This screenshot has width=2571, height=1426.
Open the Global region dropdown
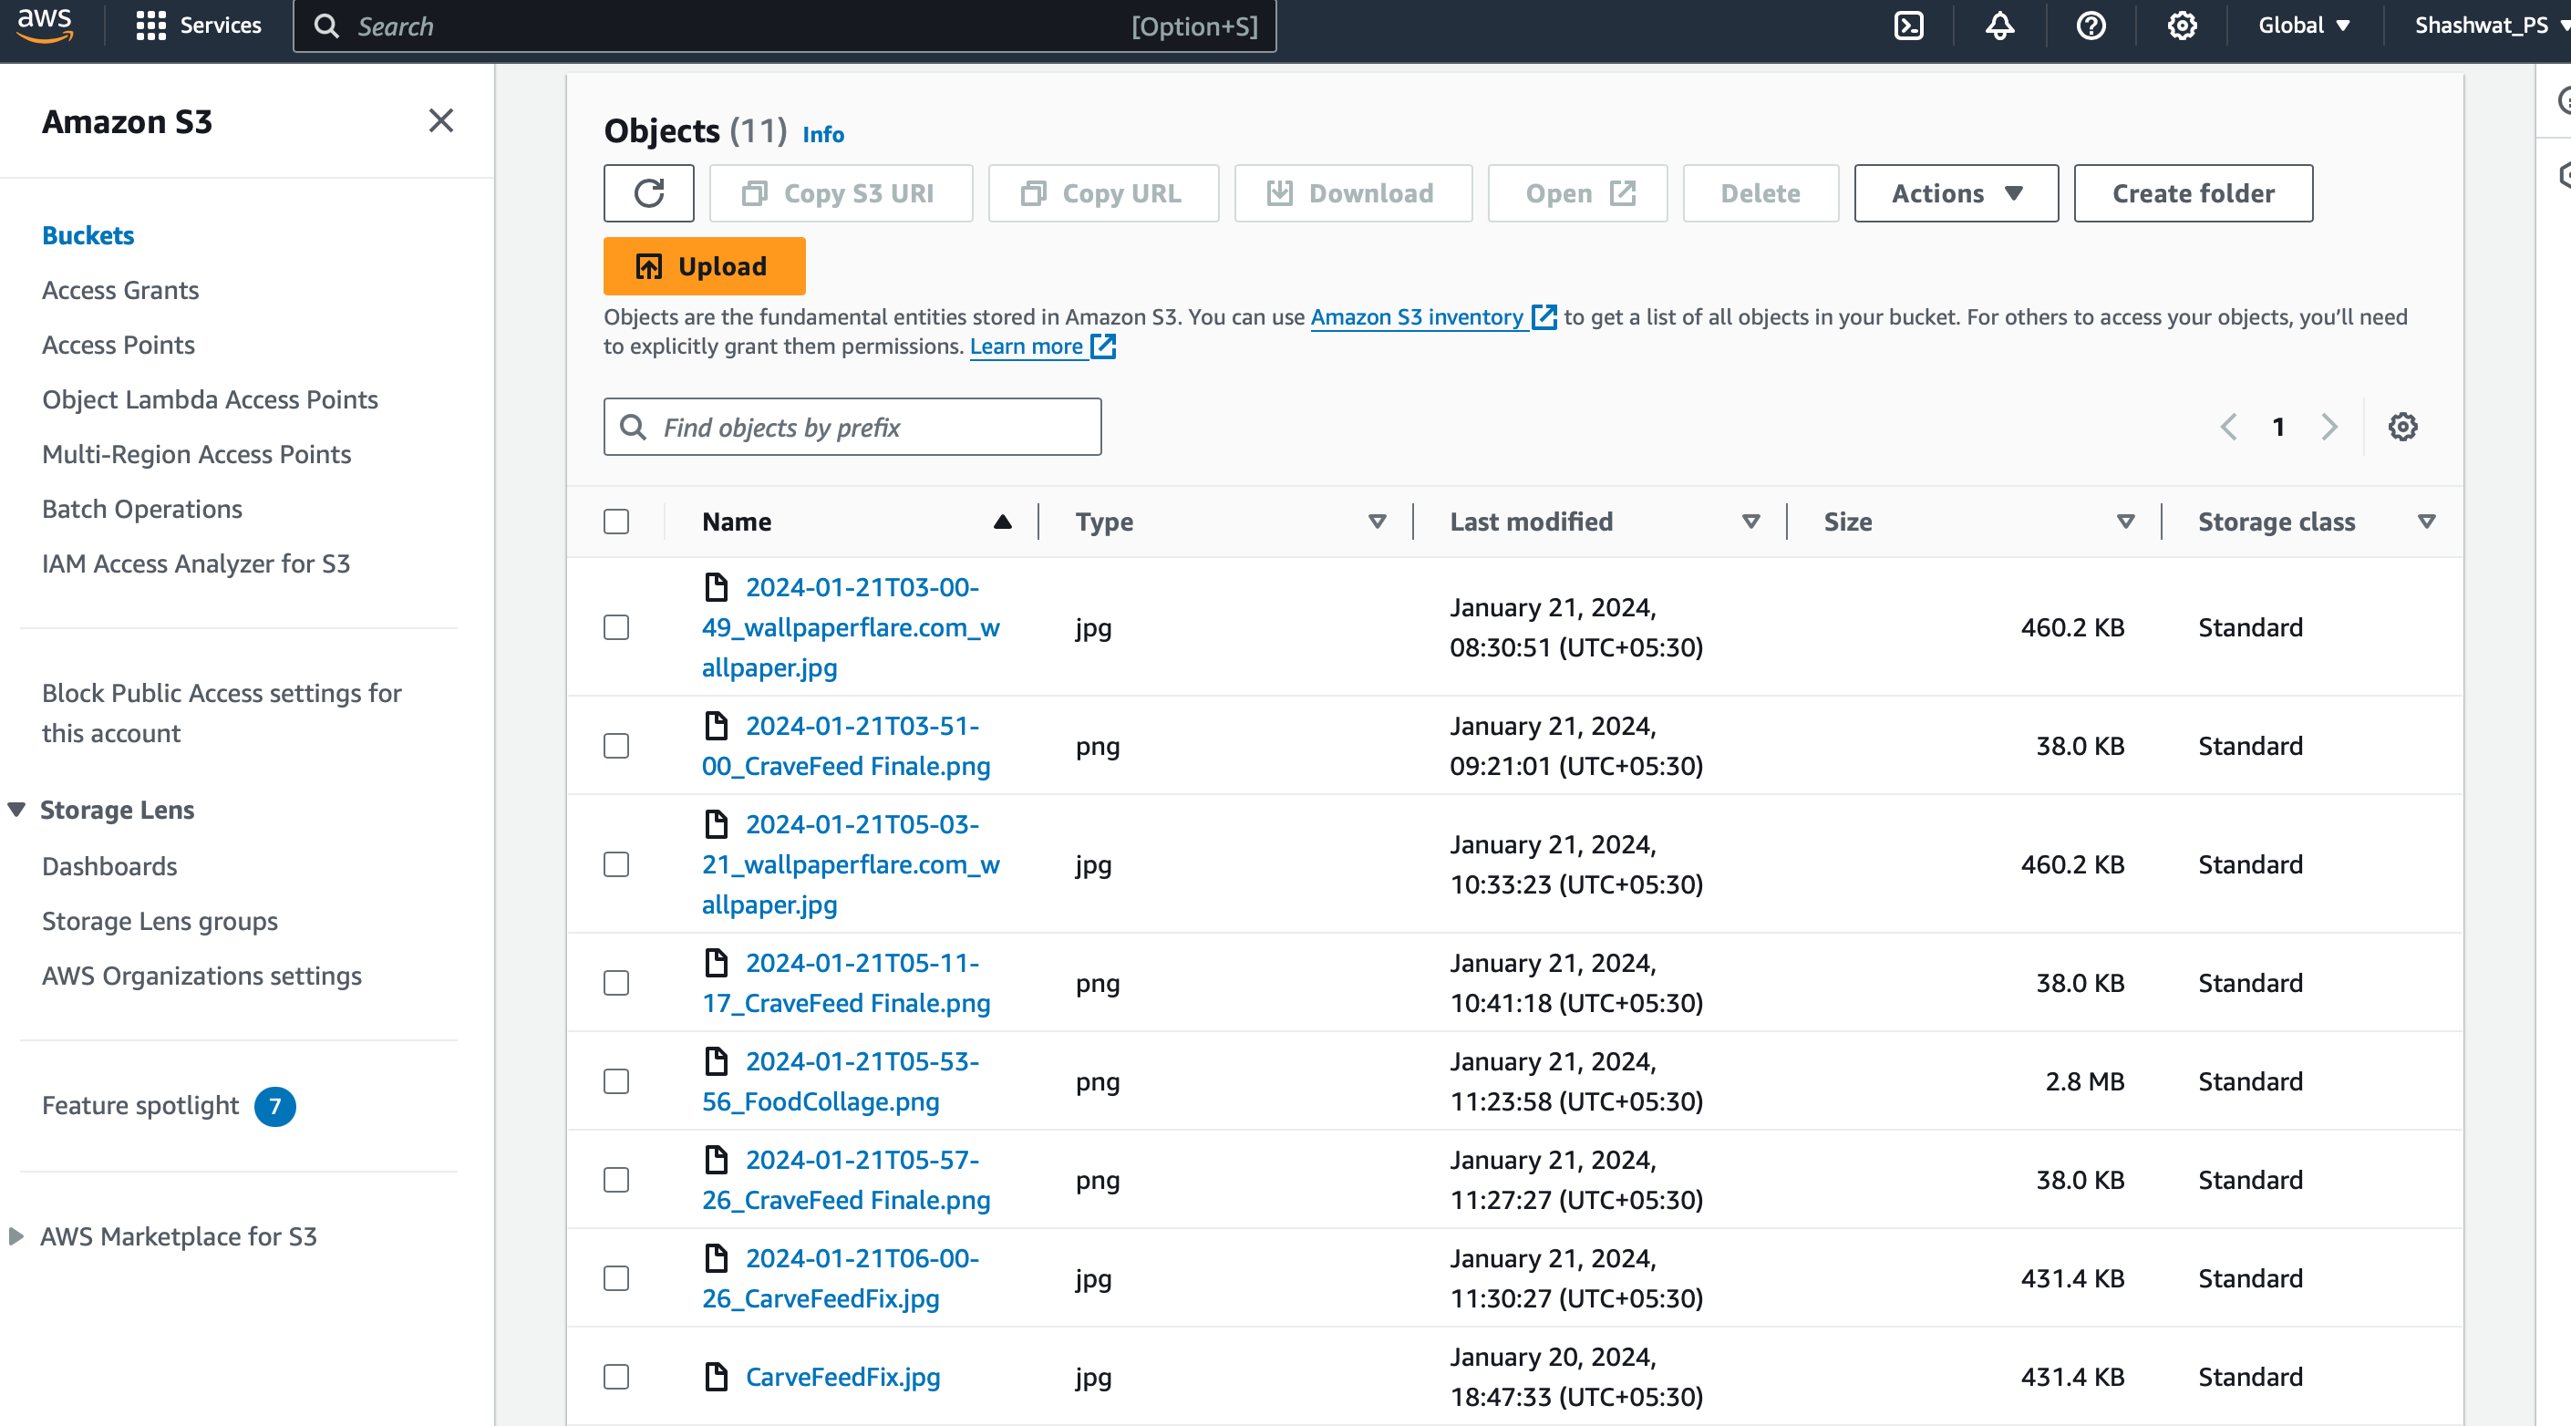click(2304, 26)
